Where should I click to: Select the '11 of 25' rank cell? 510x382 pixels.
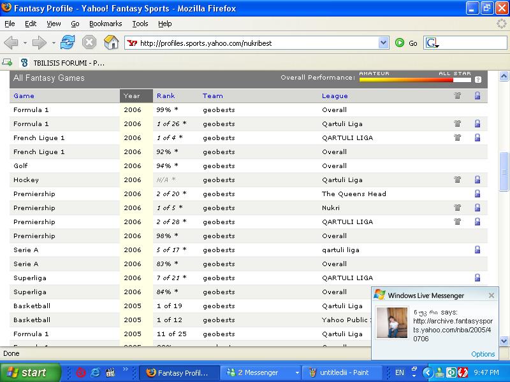[171, 334]
